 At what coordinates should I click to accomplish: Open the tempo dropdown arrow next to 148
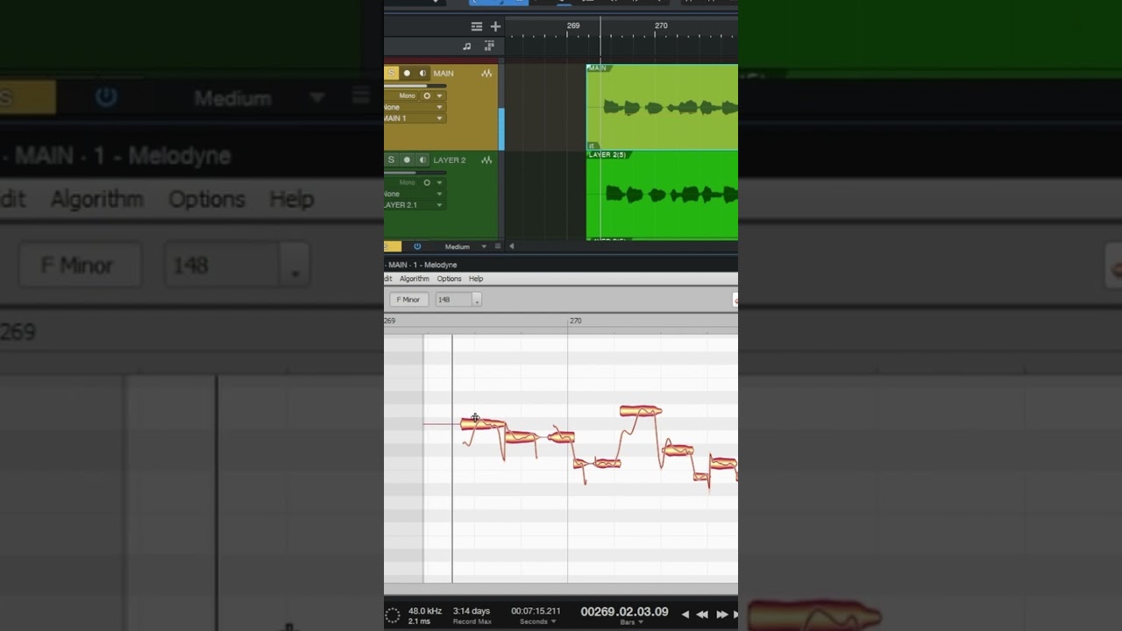point(476,300)
